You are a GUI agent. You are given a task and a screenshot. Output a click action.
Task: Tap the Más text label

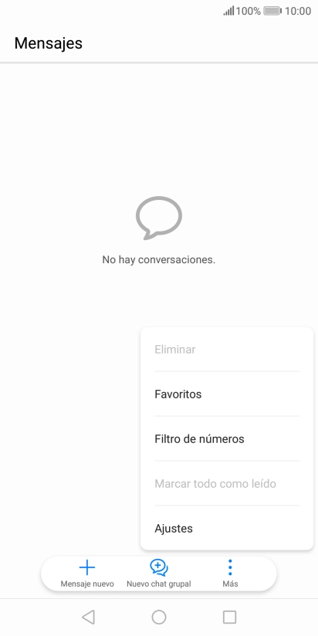(x=230, y=584)
